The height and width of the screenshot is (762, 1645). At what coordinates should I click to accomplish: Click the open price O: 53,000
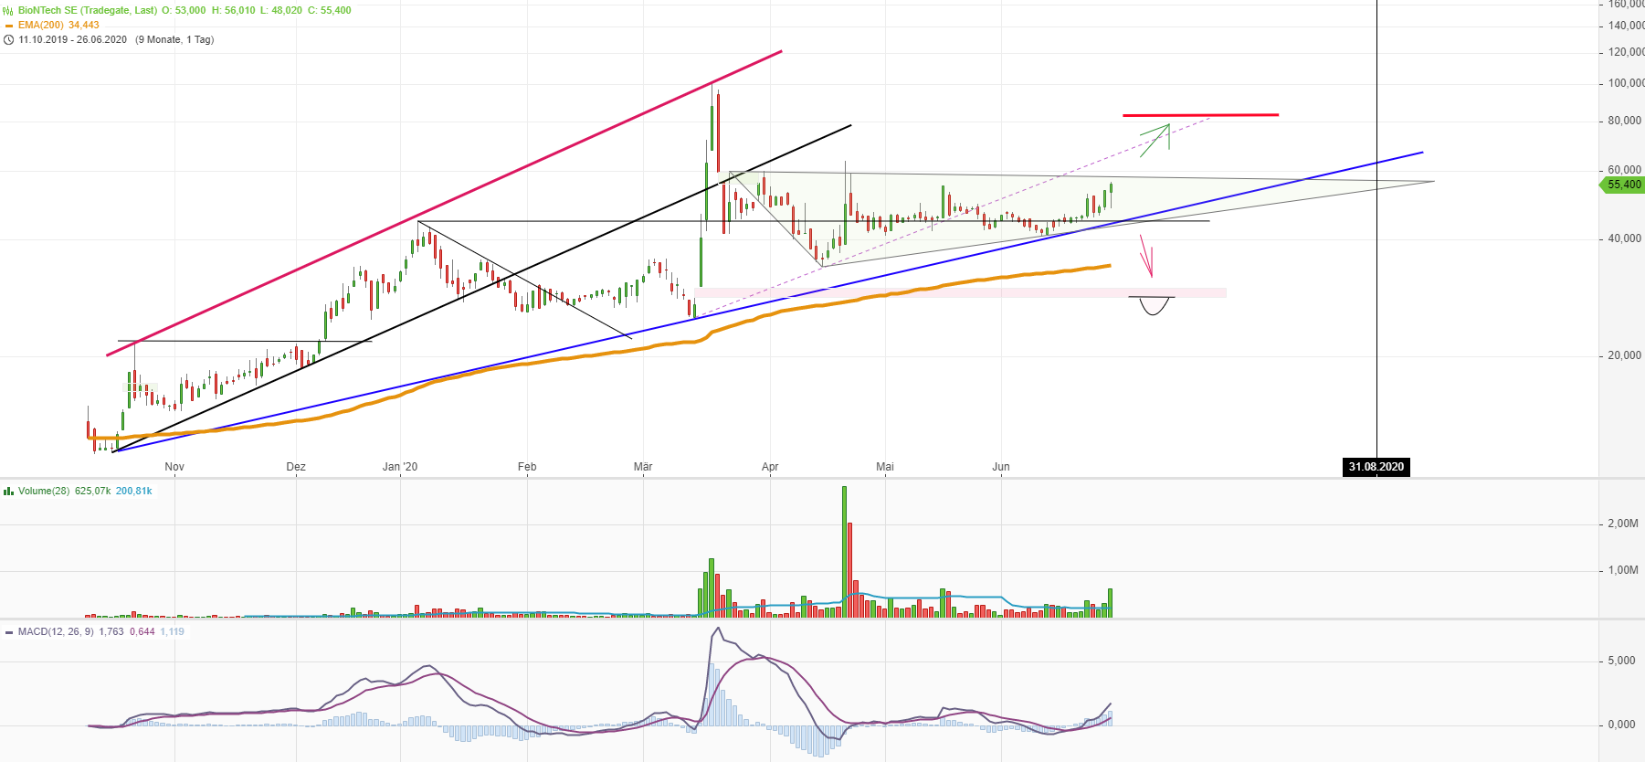[x=184, y=11]
